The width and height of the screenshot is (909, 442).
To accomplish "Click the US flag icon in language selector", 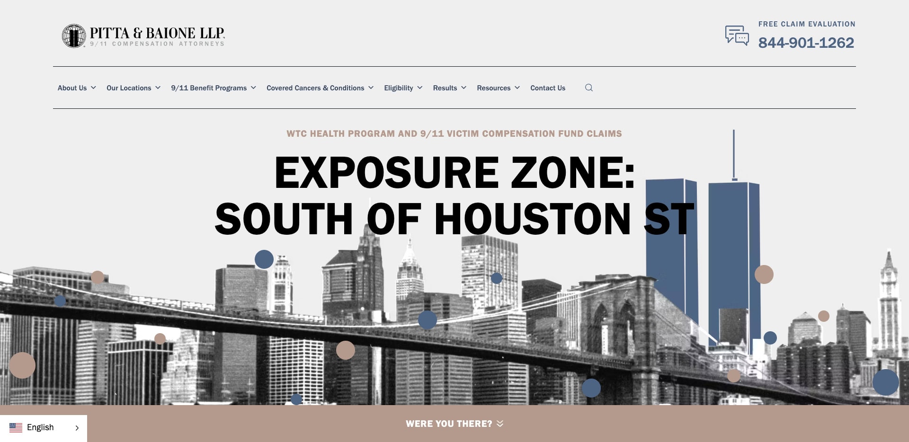I will pyautogui.click(x=17, y=427).
